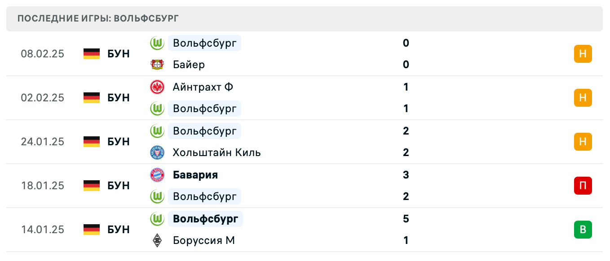Click the red П loss badge

coord(583,186)
